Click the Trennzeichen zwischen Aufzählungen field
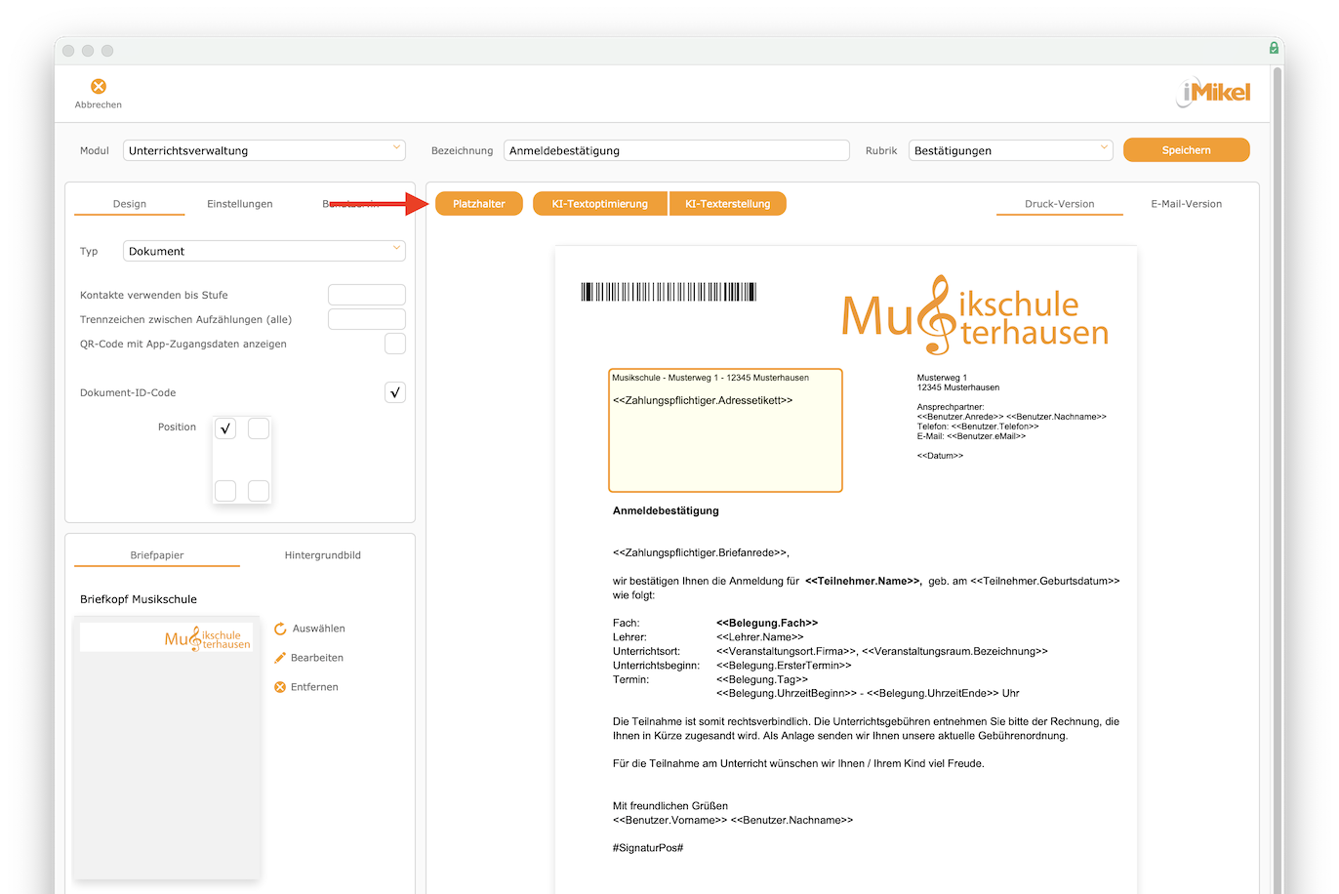This screenshot has height=894, width=1339. click(367, 319)
